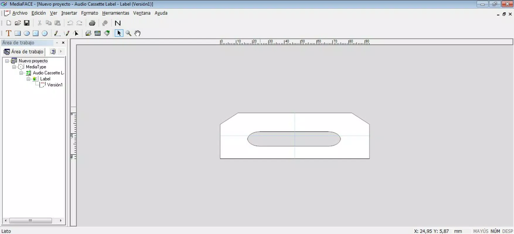Select the rectangle shape tool
514x234 pixels.
(18, 33)
